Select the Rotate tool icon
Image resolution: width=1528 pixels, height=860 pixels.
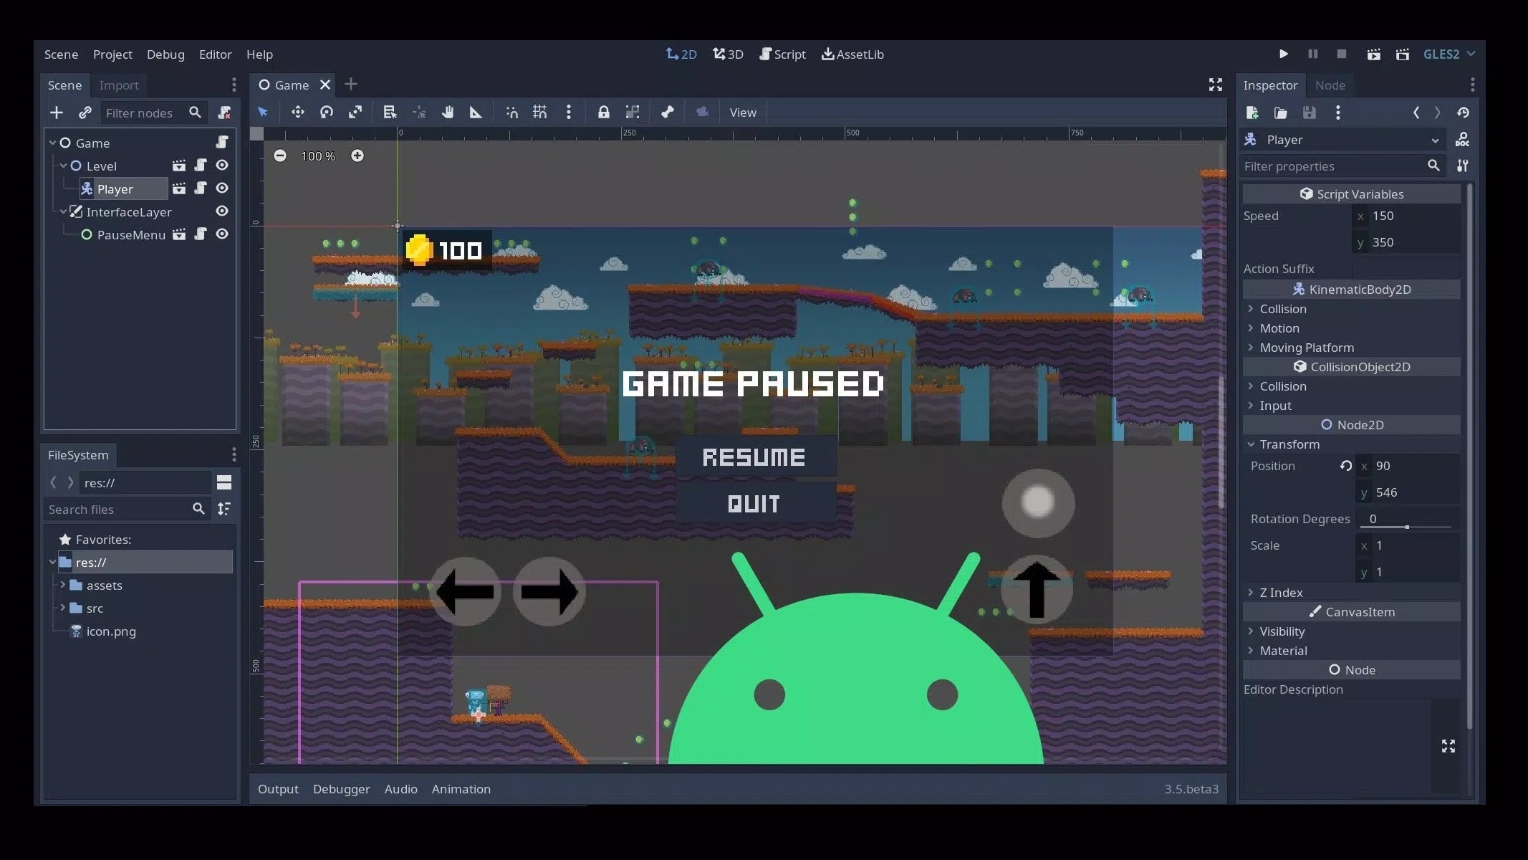click(327, 113)
